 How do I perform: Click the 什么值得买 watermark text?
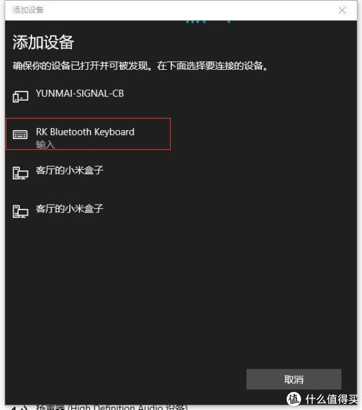pos(332,399)
